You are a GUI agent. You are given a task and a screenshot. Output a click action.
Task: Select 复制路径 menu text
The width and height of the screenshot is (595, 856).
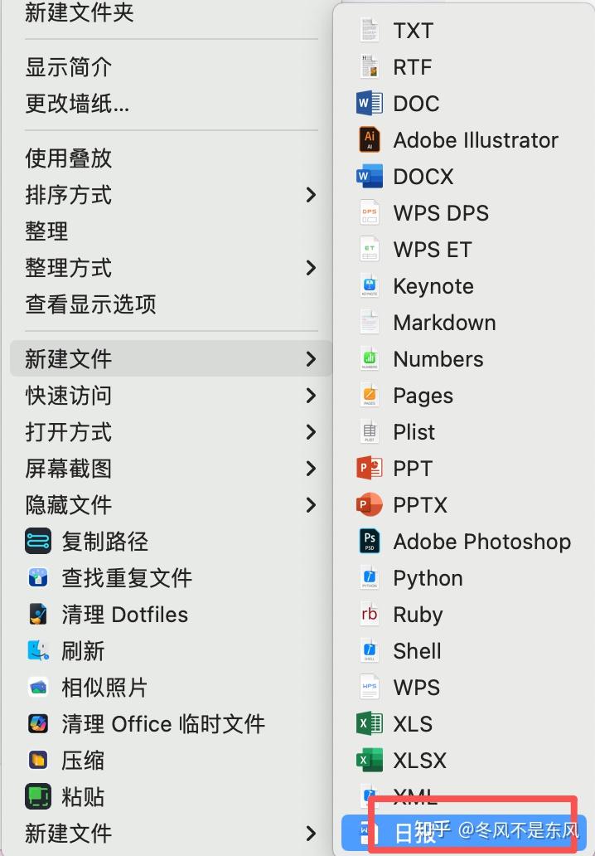pos(104,542)
